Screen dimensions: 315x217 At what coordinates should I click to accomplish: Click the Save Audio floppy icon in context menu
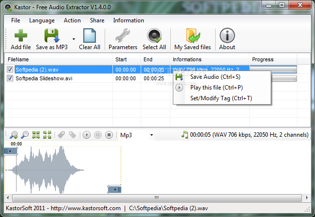(179, 77)
